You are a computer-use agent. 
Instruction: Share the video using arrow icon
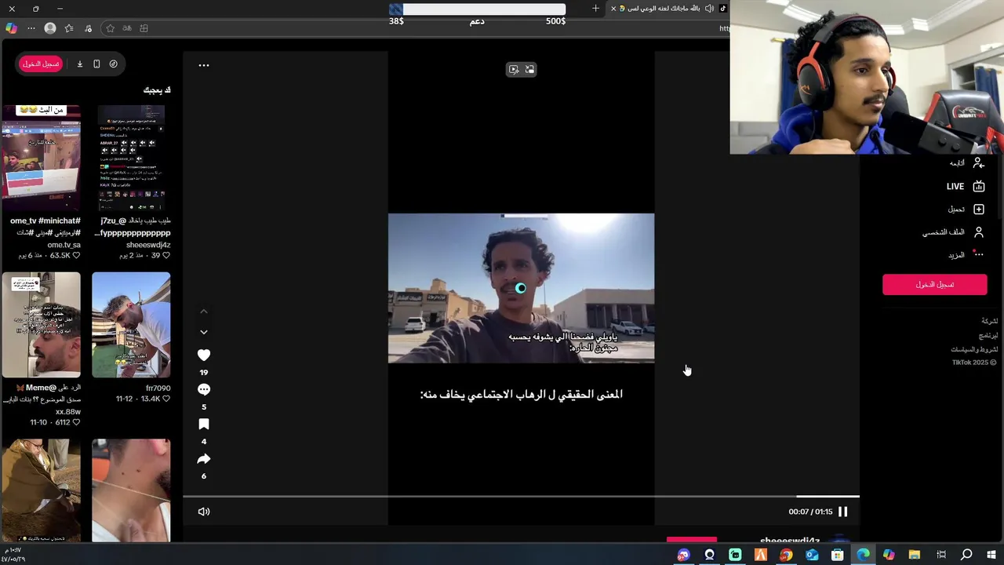[x=204, y=459]
